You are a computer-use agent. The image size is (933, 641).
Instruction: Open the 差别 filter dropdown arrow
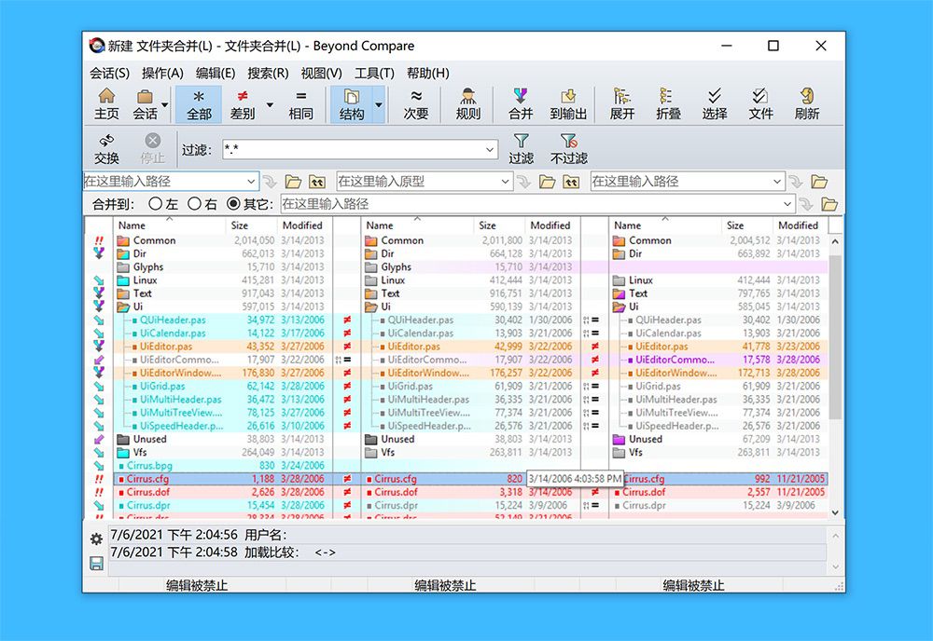[x=270, y=104]
